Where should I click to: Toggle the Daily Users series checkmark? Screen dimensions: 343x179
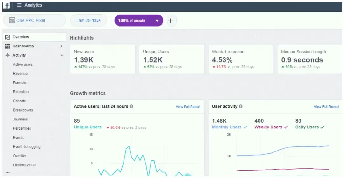(x=322, y=127)
